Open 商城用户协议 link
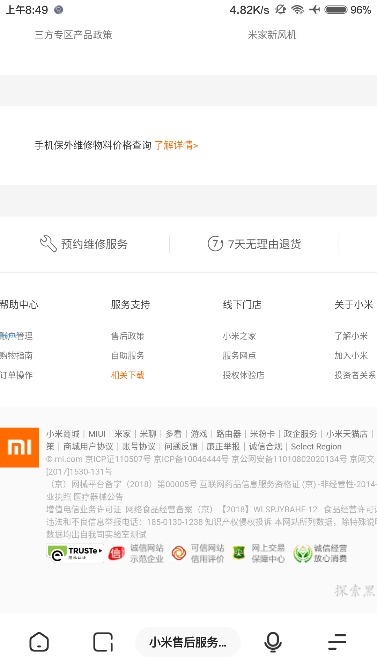The width and height of the screenshot is (377, 671). pos(88,446)
